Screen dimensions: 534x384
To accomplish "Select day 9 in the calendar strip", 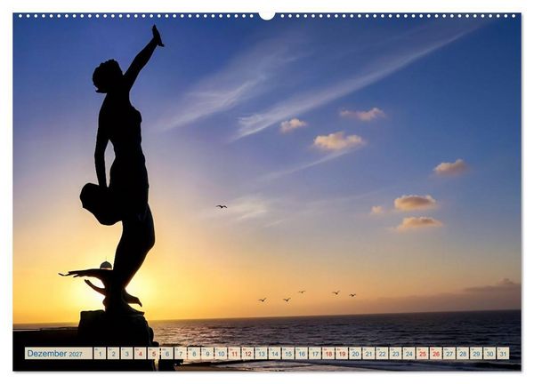I will (207, 353).
